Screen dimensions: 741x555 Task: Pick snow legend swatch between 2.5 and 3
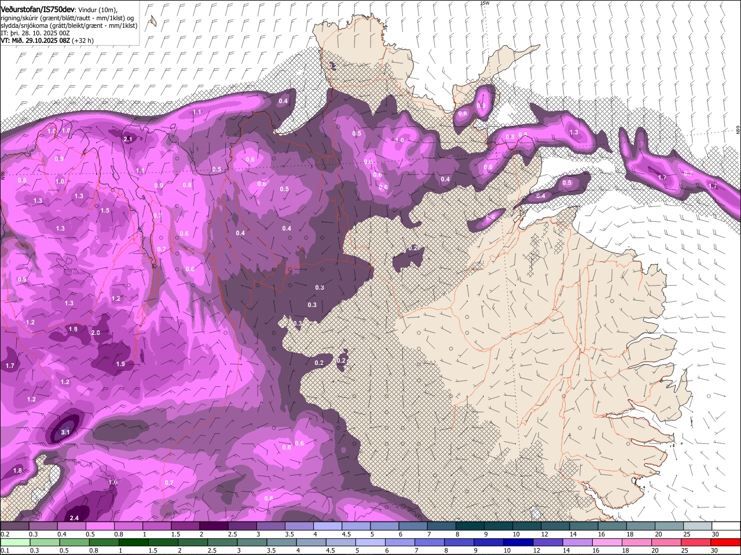tap(243, 526)
